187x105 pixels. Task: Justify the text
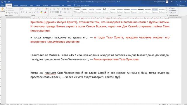(x=58, y=12)
